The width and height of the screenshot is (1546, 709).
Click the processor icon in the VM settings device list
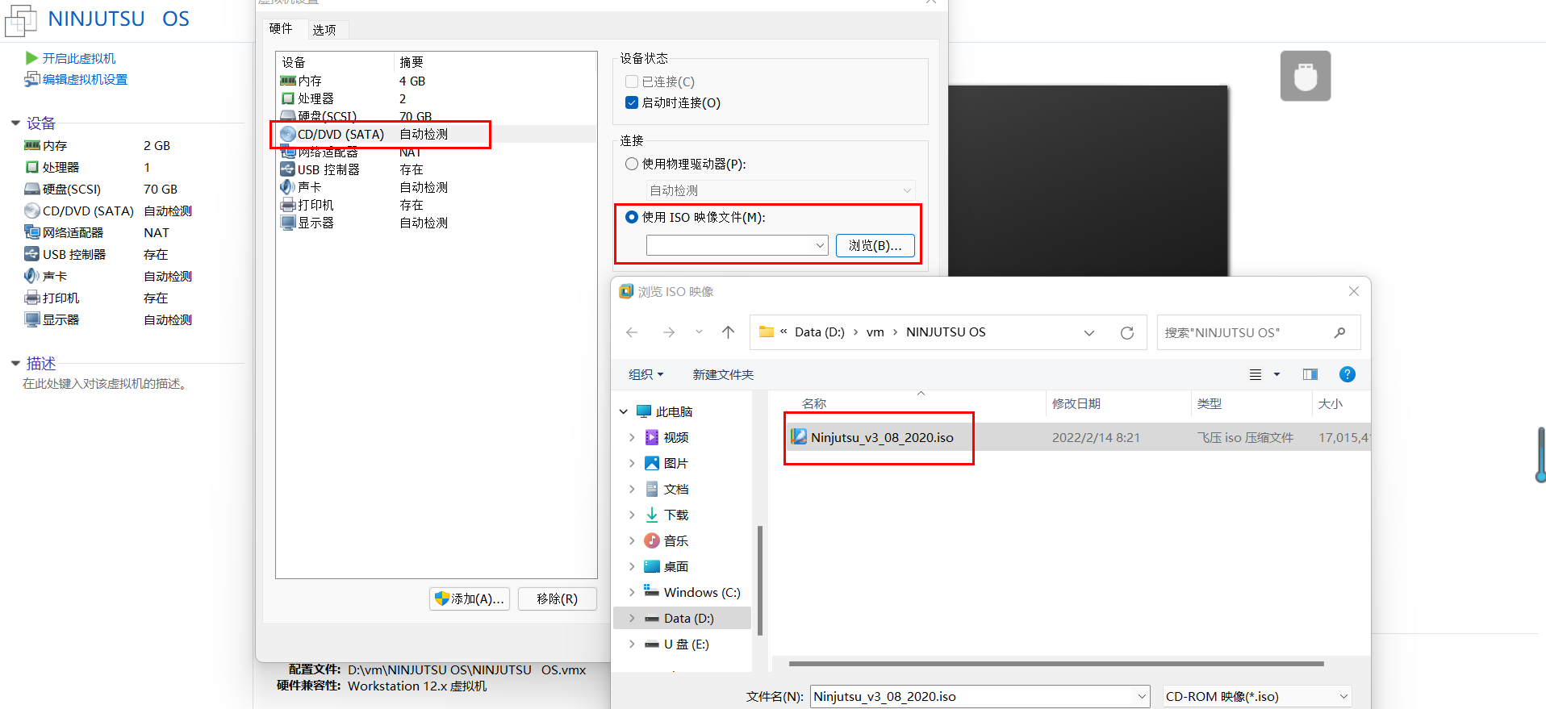coord(288,98)
